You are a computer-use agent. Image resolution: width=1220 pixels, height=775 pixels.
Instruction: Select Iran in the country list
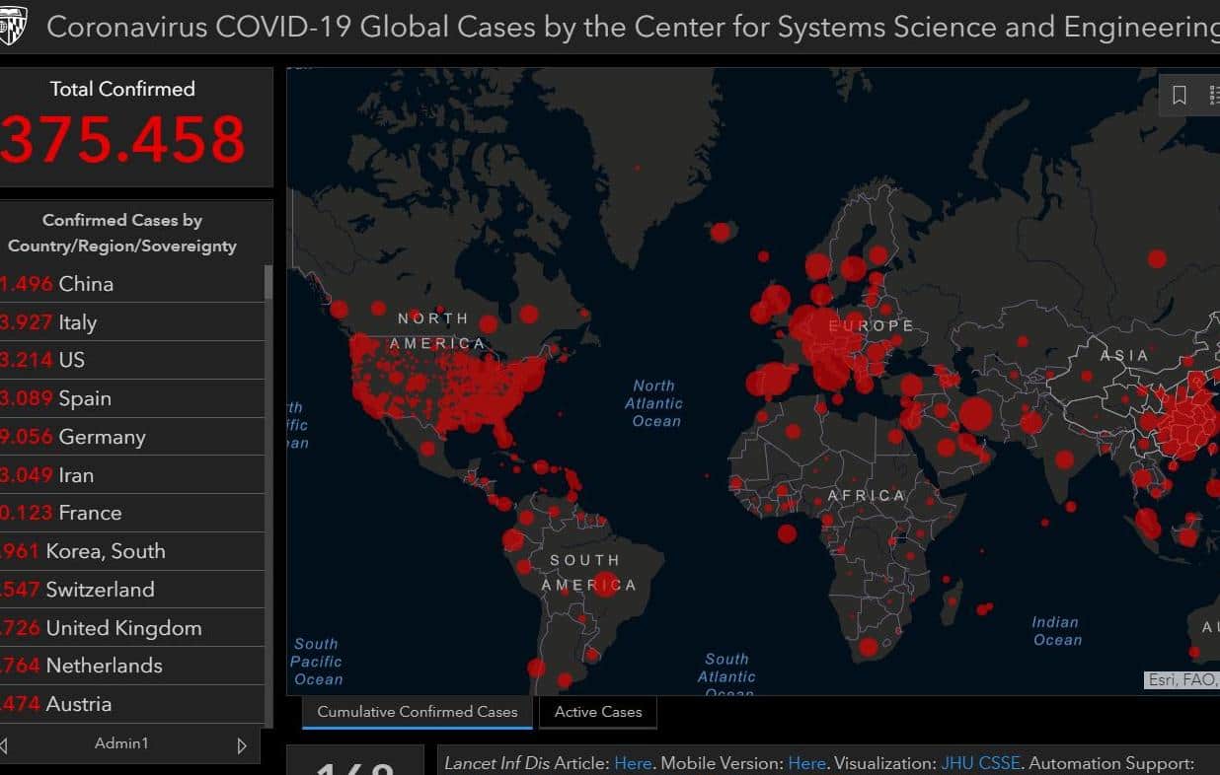coord(132,475)
